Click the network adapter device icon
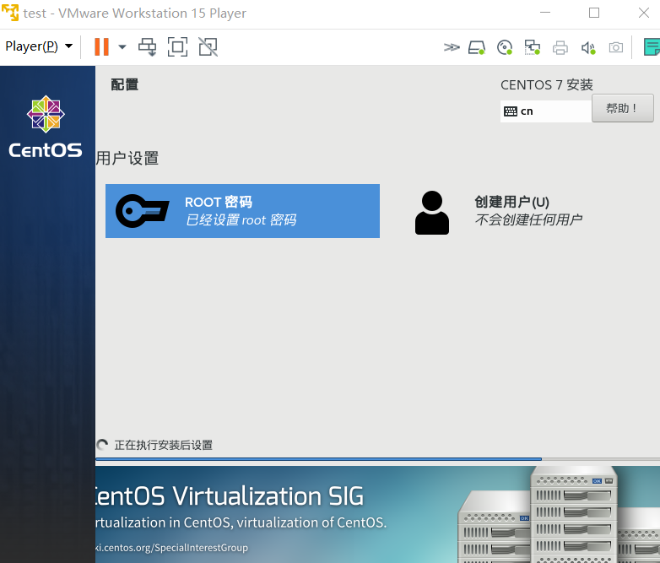The height and width of the screenshot is (563, 660). tap(532, 47)
